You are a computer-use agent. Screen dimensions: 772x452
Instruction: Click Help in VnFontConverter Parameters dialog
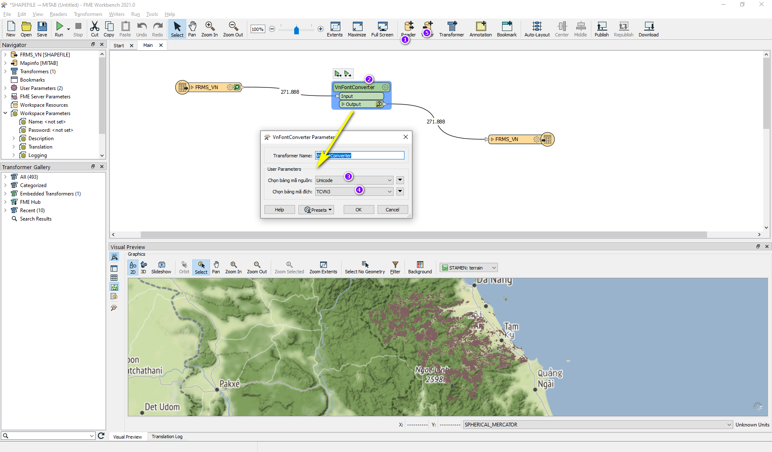(280, 210)
